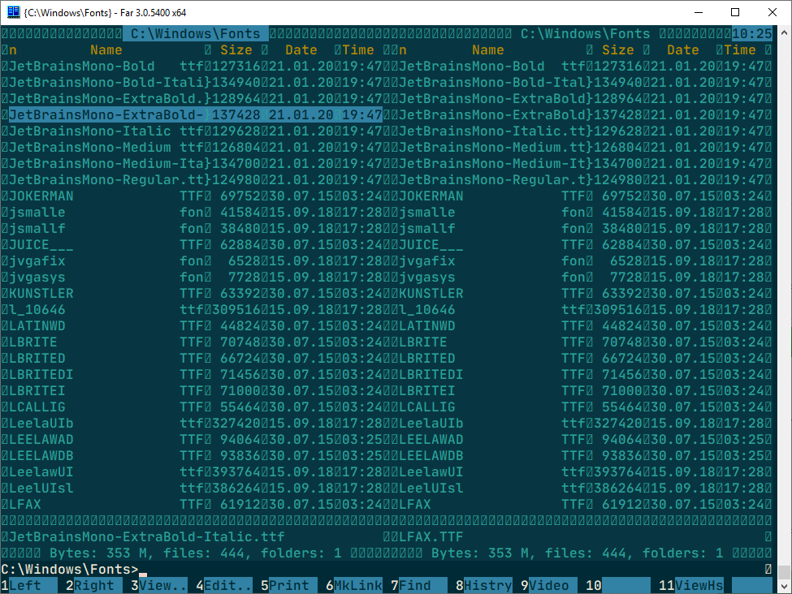Viewport: 792px width, 594px height.
Task: Click the 8 Histry key bar button
Action: (484, 585)
